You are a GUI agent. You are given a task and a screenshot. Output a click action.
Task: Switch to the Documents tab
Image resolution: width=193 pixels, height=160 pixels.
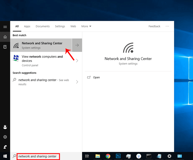click(43, 26)
